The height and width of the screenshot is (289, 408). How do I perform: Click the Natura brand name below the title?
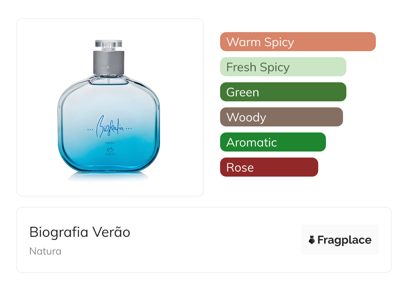coord(45,251)
